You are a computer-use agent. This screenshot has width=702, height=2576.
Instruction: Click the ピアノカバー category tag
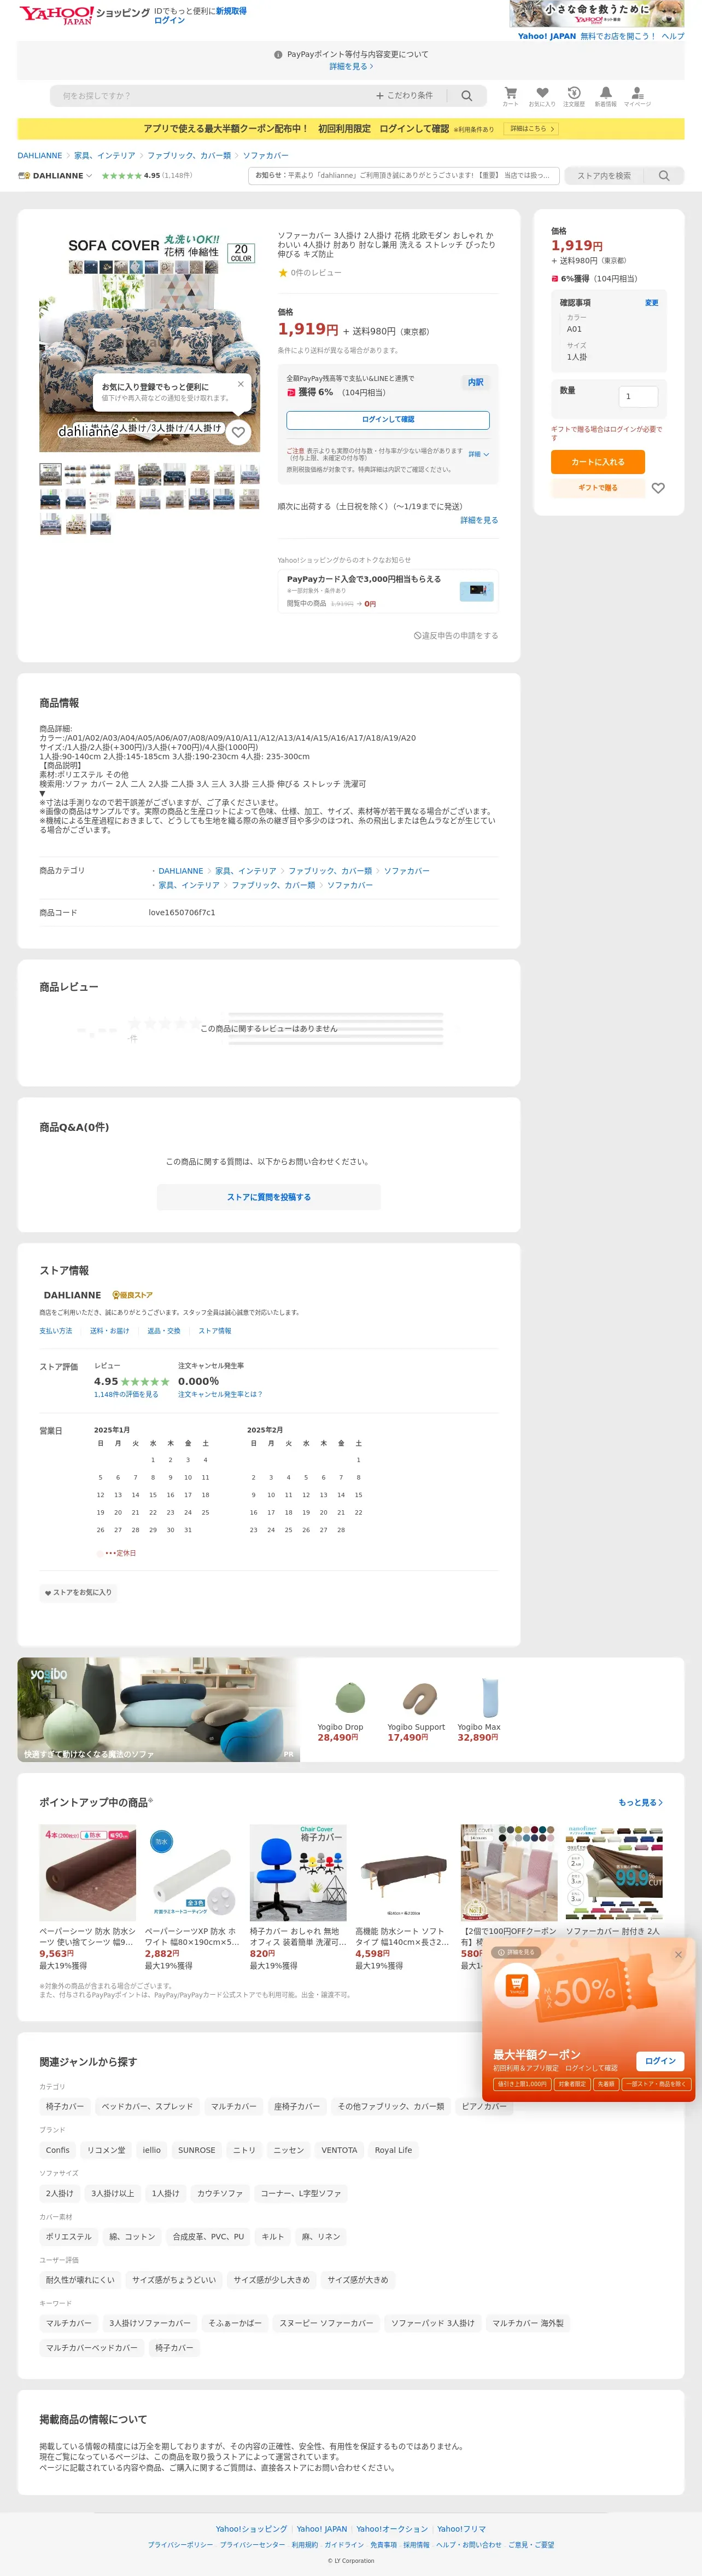point(483,2106)
